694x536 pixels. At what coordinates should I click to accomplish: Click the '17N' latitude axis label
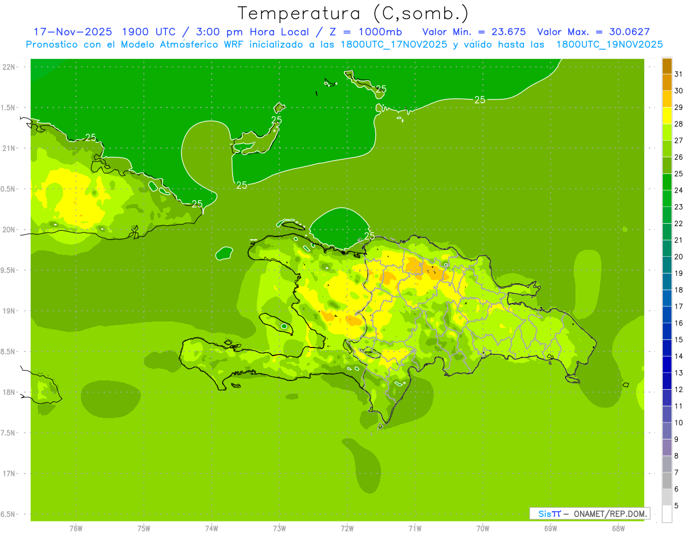10,474
